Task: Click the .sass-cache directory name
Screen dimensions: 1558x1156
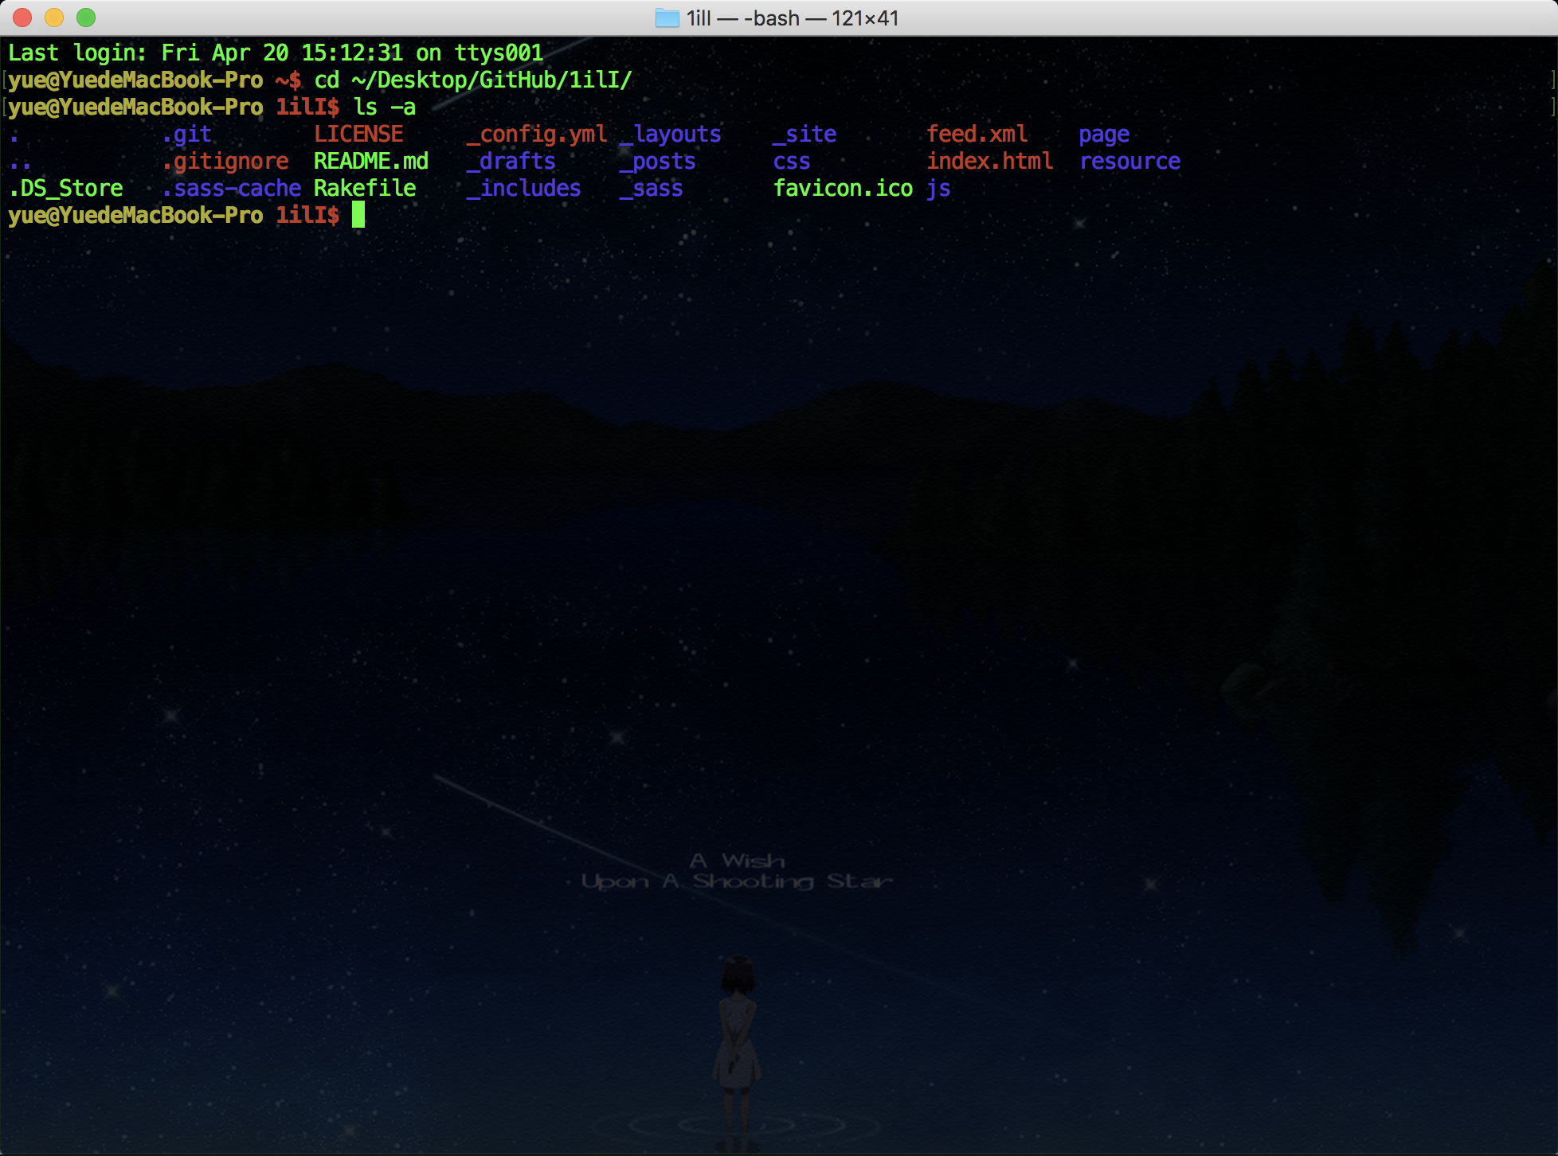Action: point(232,188)
